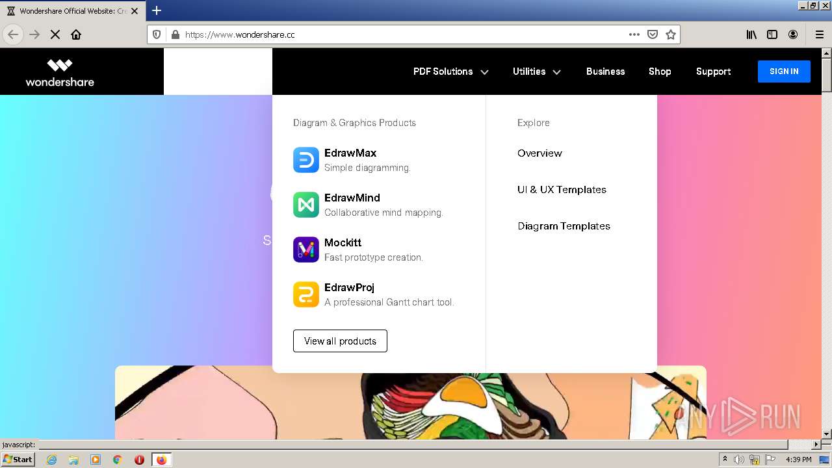Save page to Pocket

(x=653, y=34)
